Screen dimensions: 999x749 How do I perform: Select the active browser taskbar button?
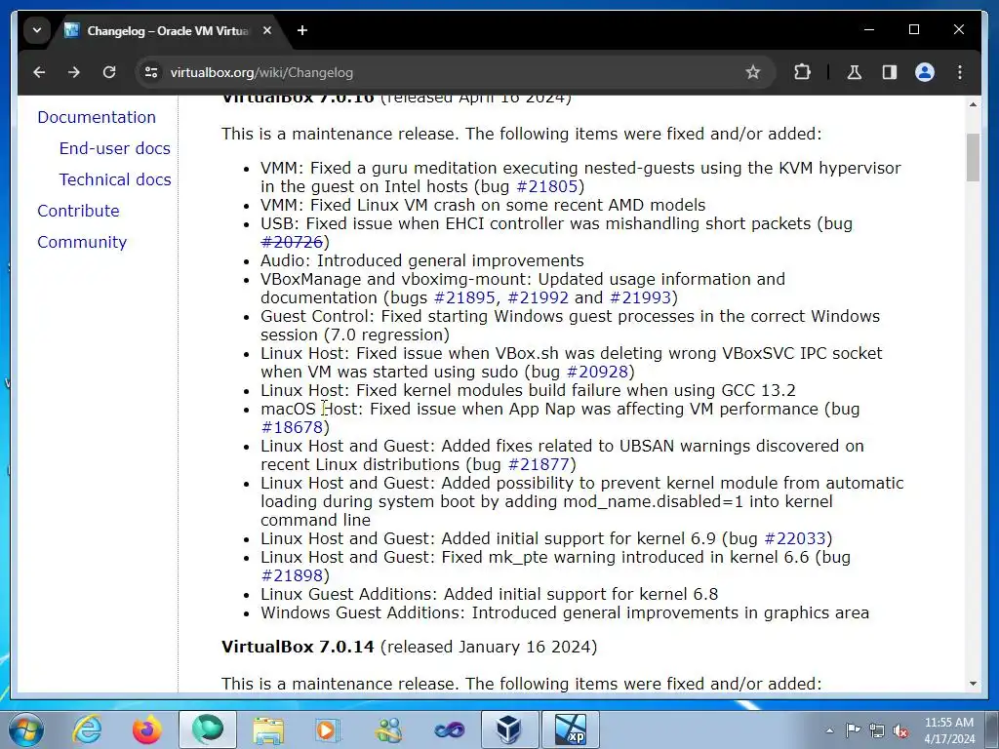click(x=207, y=729)
